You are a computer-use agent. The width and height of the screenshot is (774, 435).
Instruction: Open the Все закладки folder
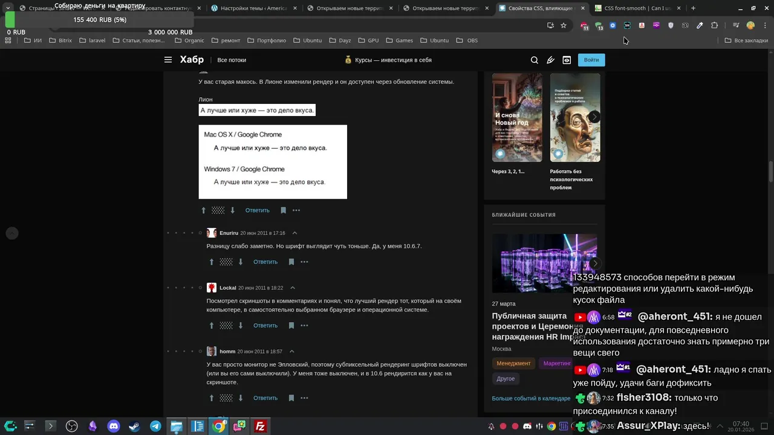[746, 40]
